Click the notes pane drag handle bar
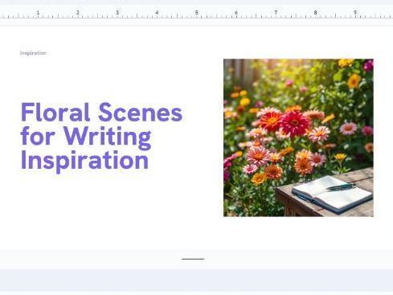Screen dimensions: 393x295 [x=193, y=259]
